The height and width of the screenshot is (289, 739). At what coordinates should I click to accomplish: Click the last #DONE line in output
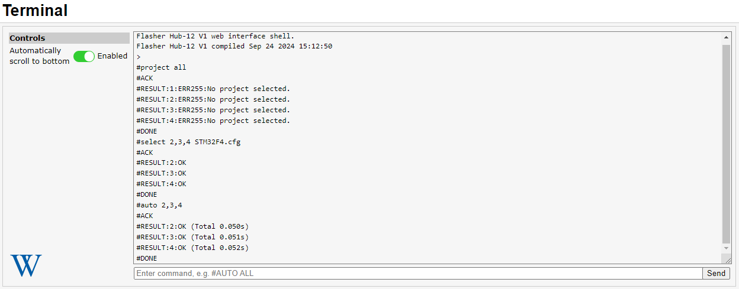pyautogui.click(x=147, y=258)
